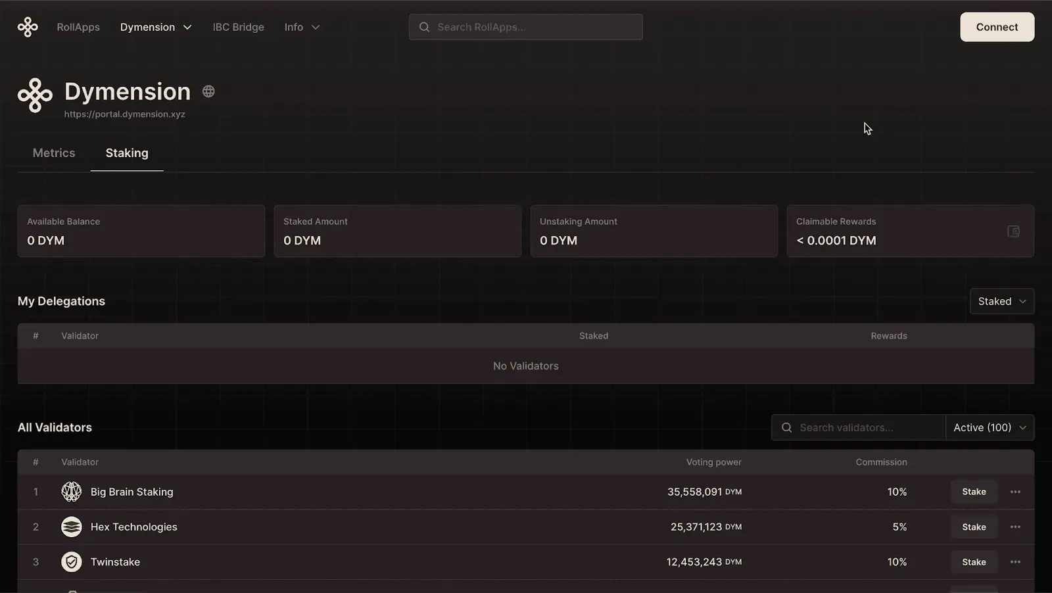Click the 35,558,091 DYM voting power value
The height and width of the screenshot is (593, 1052).
coord(704,492)
